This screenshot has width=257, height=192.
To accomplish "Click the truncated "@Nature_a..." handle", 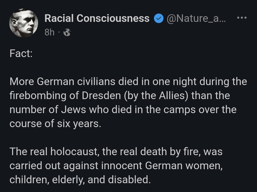I will tap(196, 18).
